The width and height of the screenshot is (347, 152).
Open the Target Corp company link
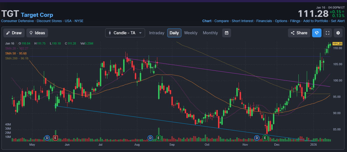coord(37,15)
